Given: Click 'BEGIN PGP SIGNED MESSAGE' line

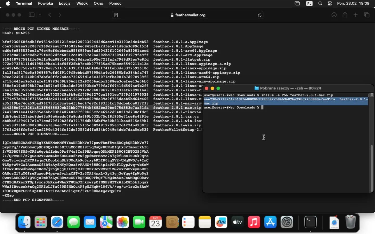Looking at the screenshot, I should (x=41, y=29).
